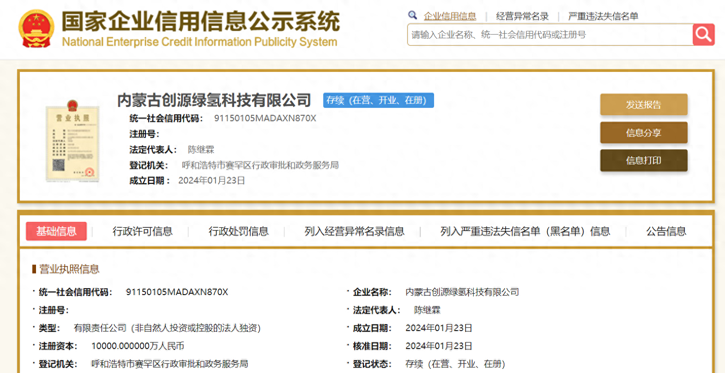Viewport: 725px width, 373px height.
Task: Click the small magnifier icon beside 企业信用信息
Action: click(x=413, y=15)
